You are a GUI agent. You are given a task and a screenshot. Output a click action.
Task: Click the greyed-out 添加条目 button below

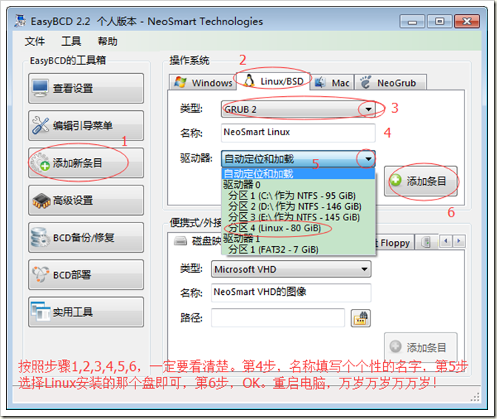pos(421,347)
